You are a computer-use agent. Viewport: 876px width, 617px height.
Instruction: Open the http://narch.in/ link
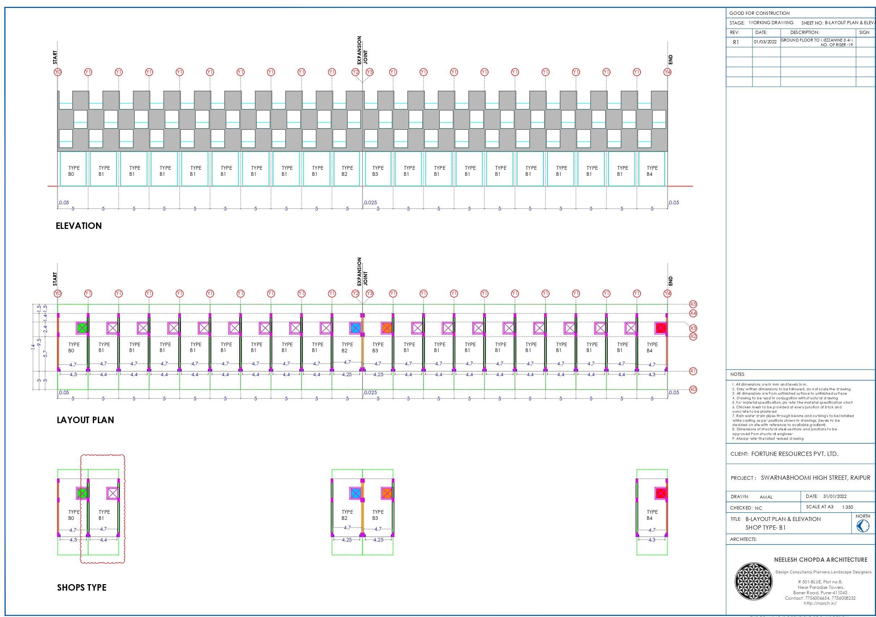coord(820,603)
